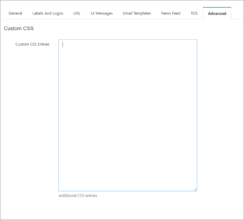
Task: Click the word Templates in the tab bar
Action: tap(142, 13)
